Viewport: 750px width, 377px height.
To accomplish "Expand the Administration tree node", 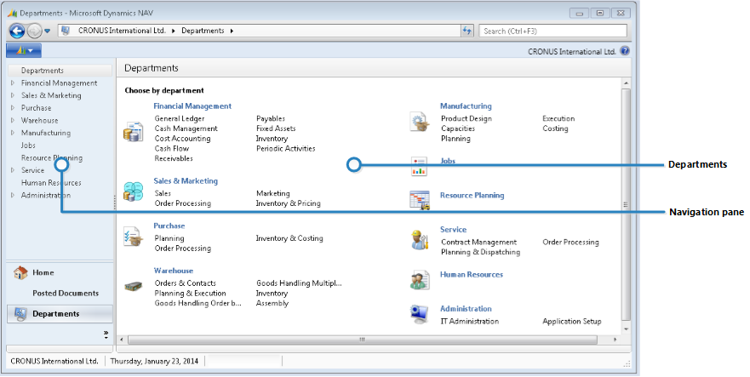I will point(12,196).
